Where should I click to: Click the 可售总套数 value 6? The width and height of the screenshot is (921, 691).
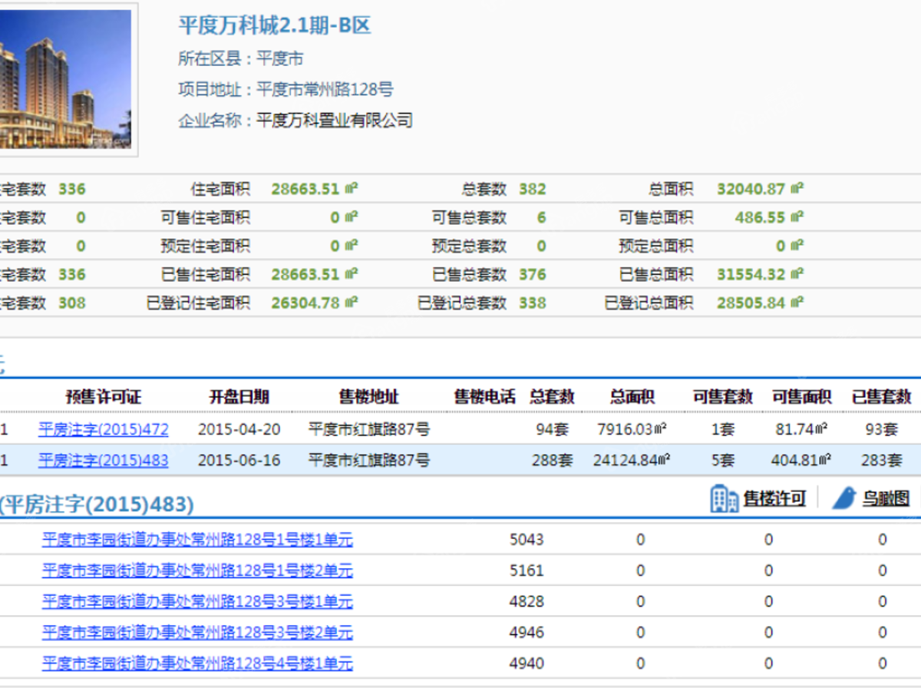[x=542, y=218]
